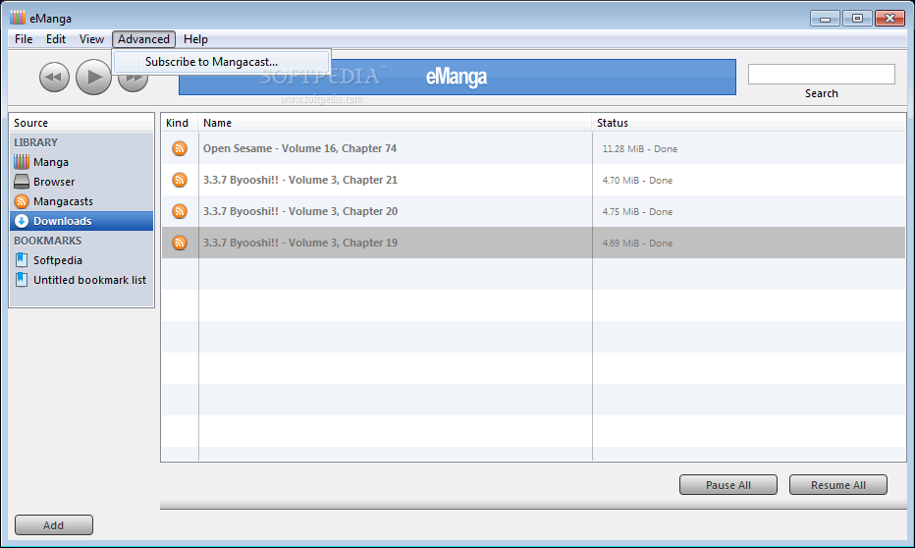The width and height of the screenshot is (915, 548).
Task: Open the File menu
Action: 24,39
